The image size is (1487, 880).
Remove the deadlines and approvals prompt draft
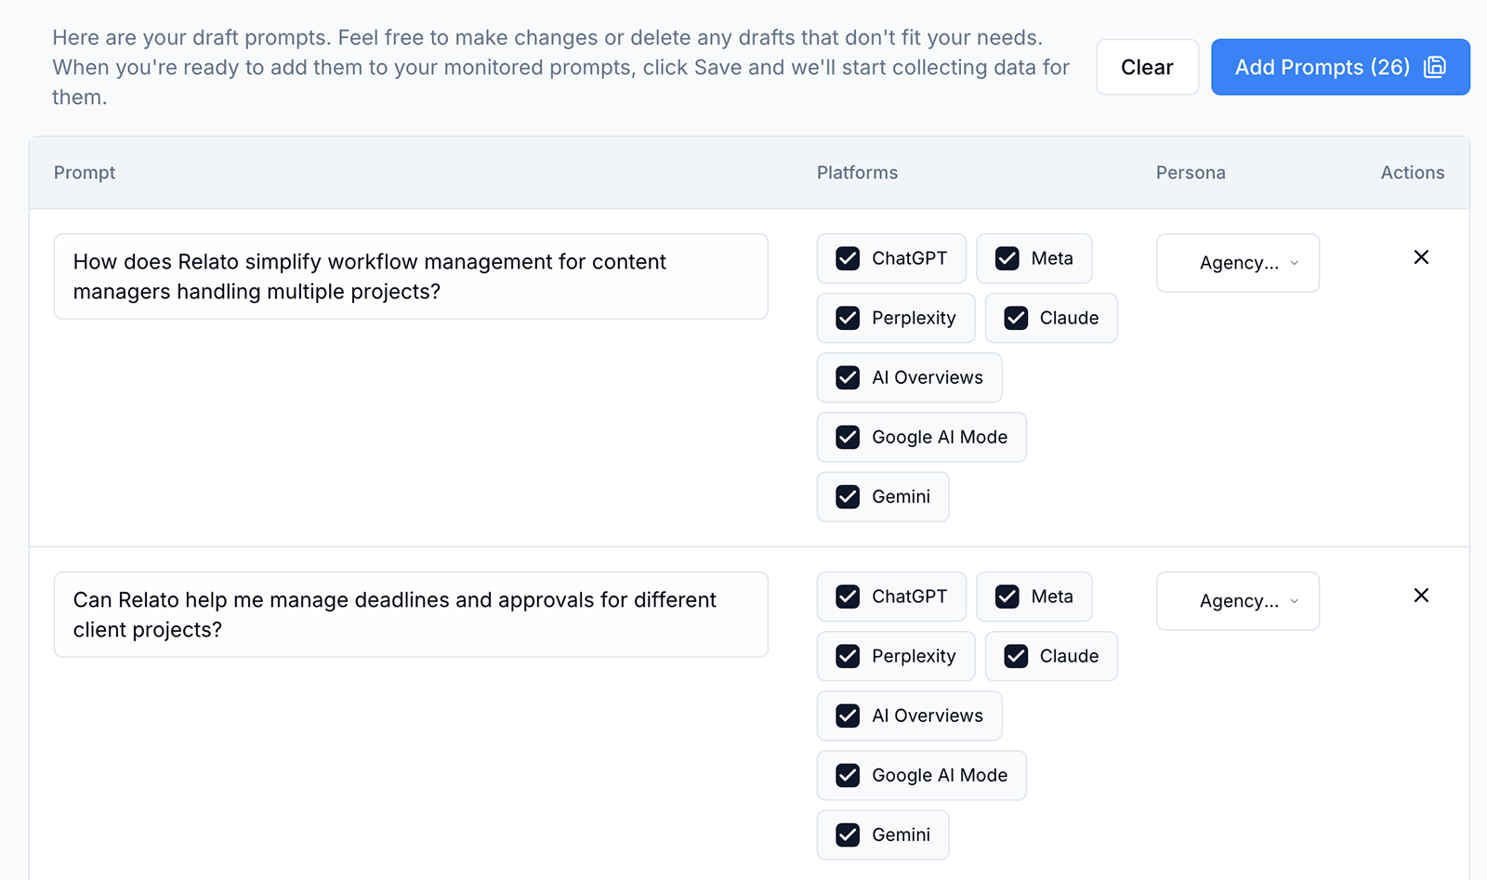coord(1421,596)
